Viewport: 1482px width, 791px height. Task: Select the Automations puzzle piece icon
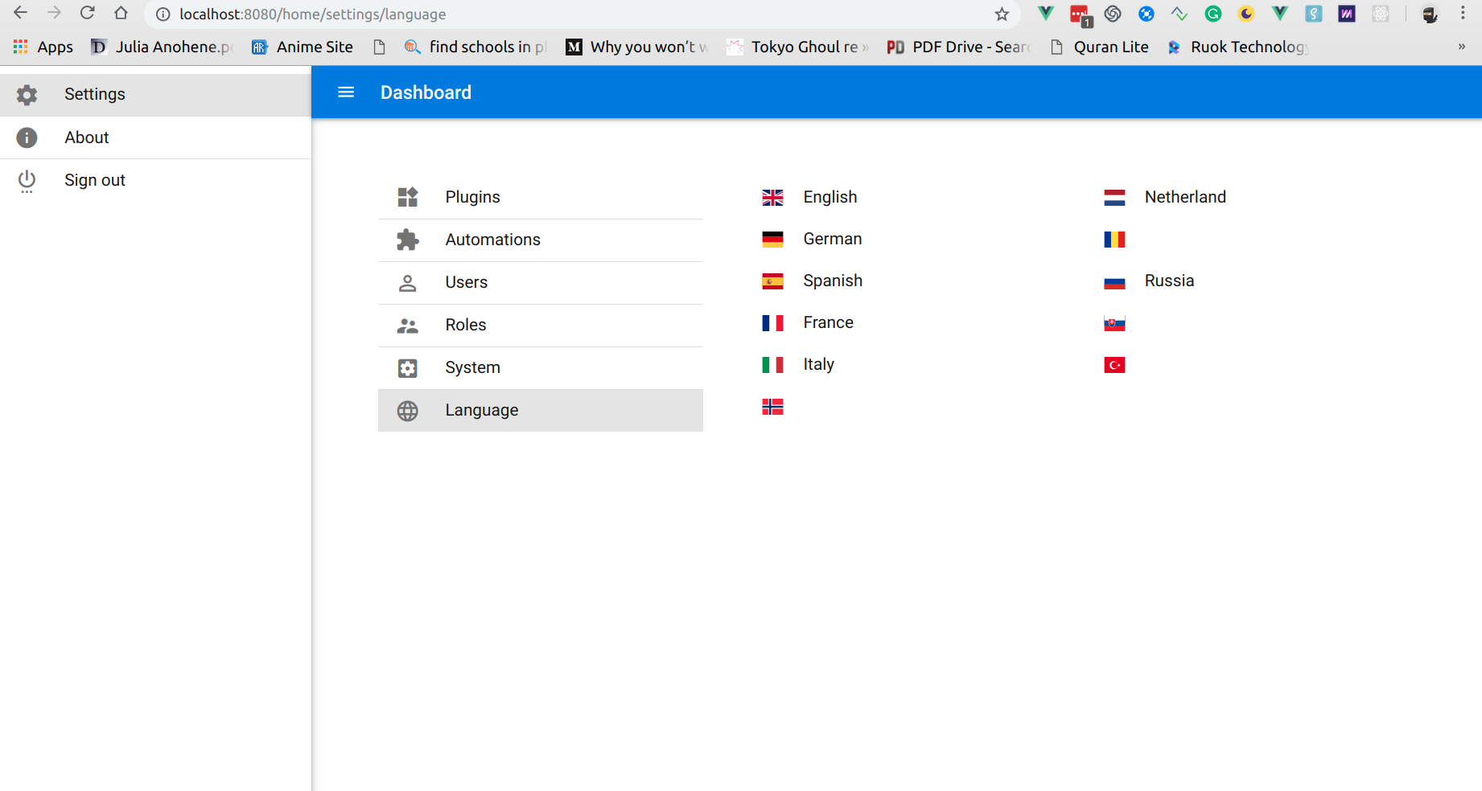(x=407, y=239)
